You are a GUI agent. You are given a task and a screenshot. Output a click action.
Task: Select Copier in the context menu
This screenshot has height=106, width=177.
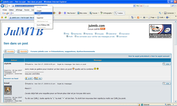click(x=39, y=13)
